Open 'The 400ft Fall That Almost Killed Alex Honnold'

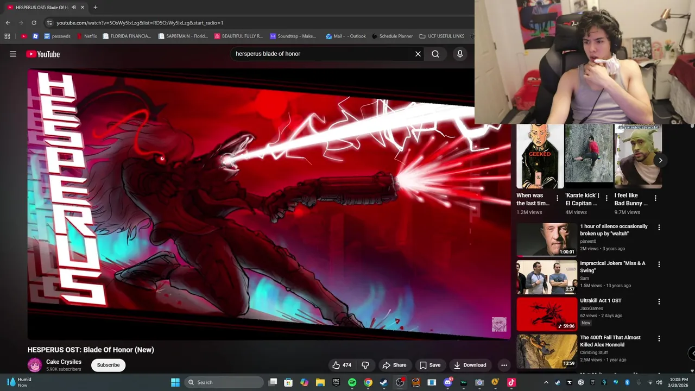610,341
